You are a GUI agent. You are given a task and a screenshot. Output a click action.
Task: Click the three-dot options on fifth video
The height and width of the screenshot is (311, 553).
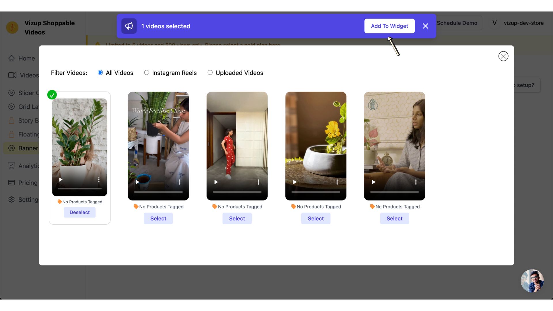point(416,182)
